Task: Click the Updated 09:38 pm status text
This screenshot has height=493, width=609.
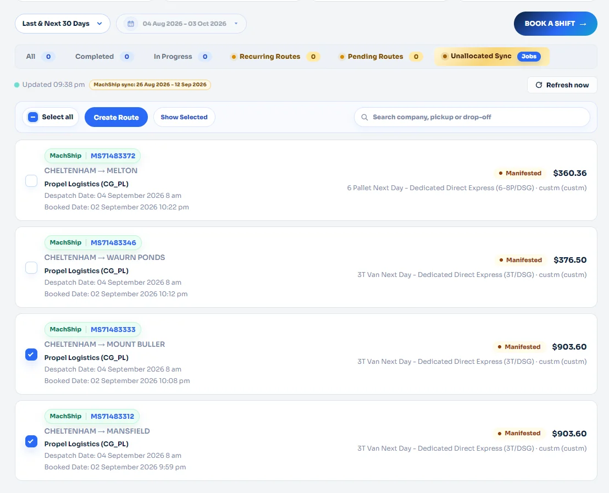Action: point(53,85)
